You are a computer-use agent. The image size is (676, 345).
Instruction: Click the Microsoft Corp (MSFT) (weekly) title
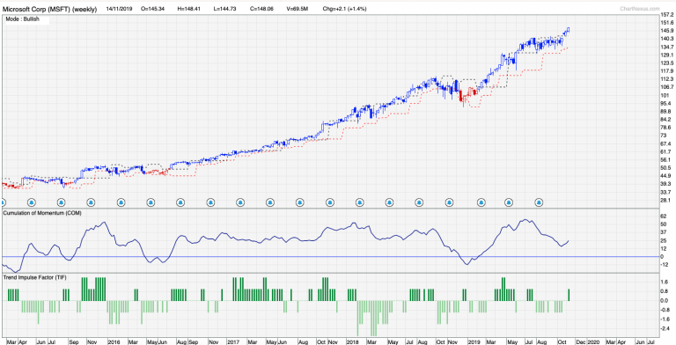click(49, 9)
